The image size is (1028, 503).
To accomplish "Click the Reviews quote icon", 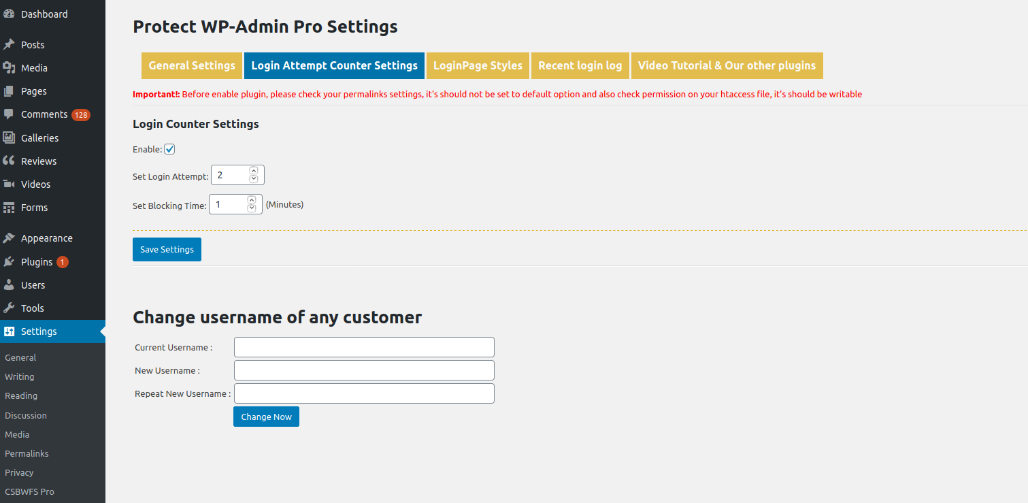I will (x=9, y=161).
